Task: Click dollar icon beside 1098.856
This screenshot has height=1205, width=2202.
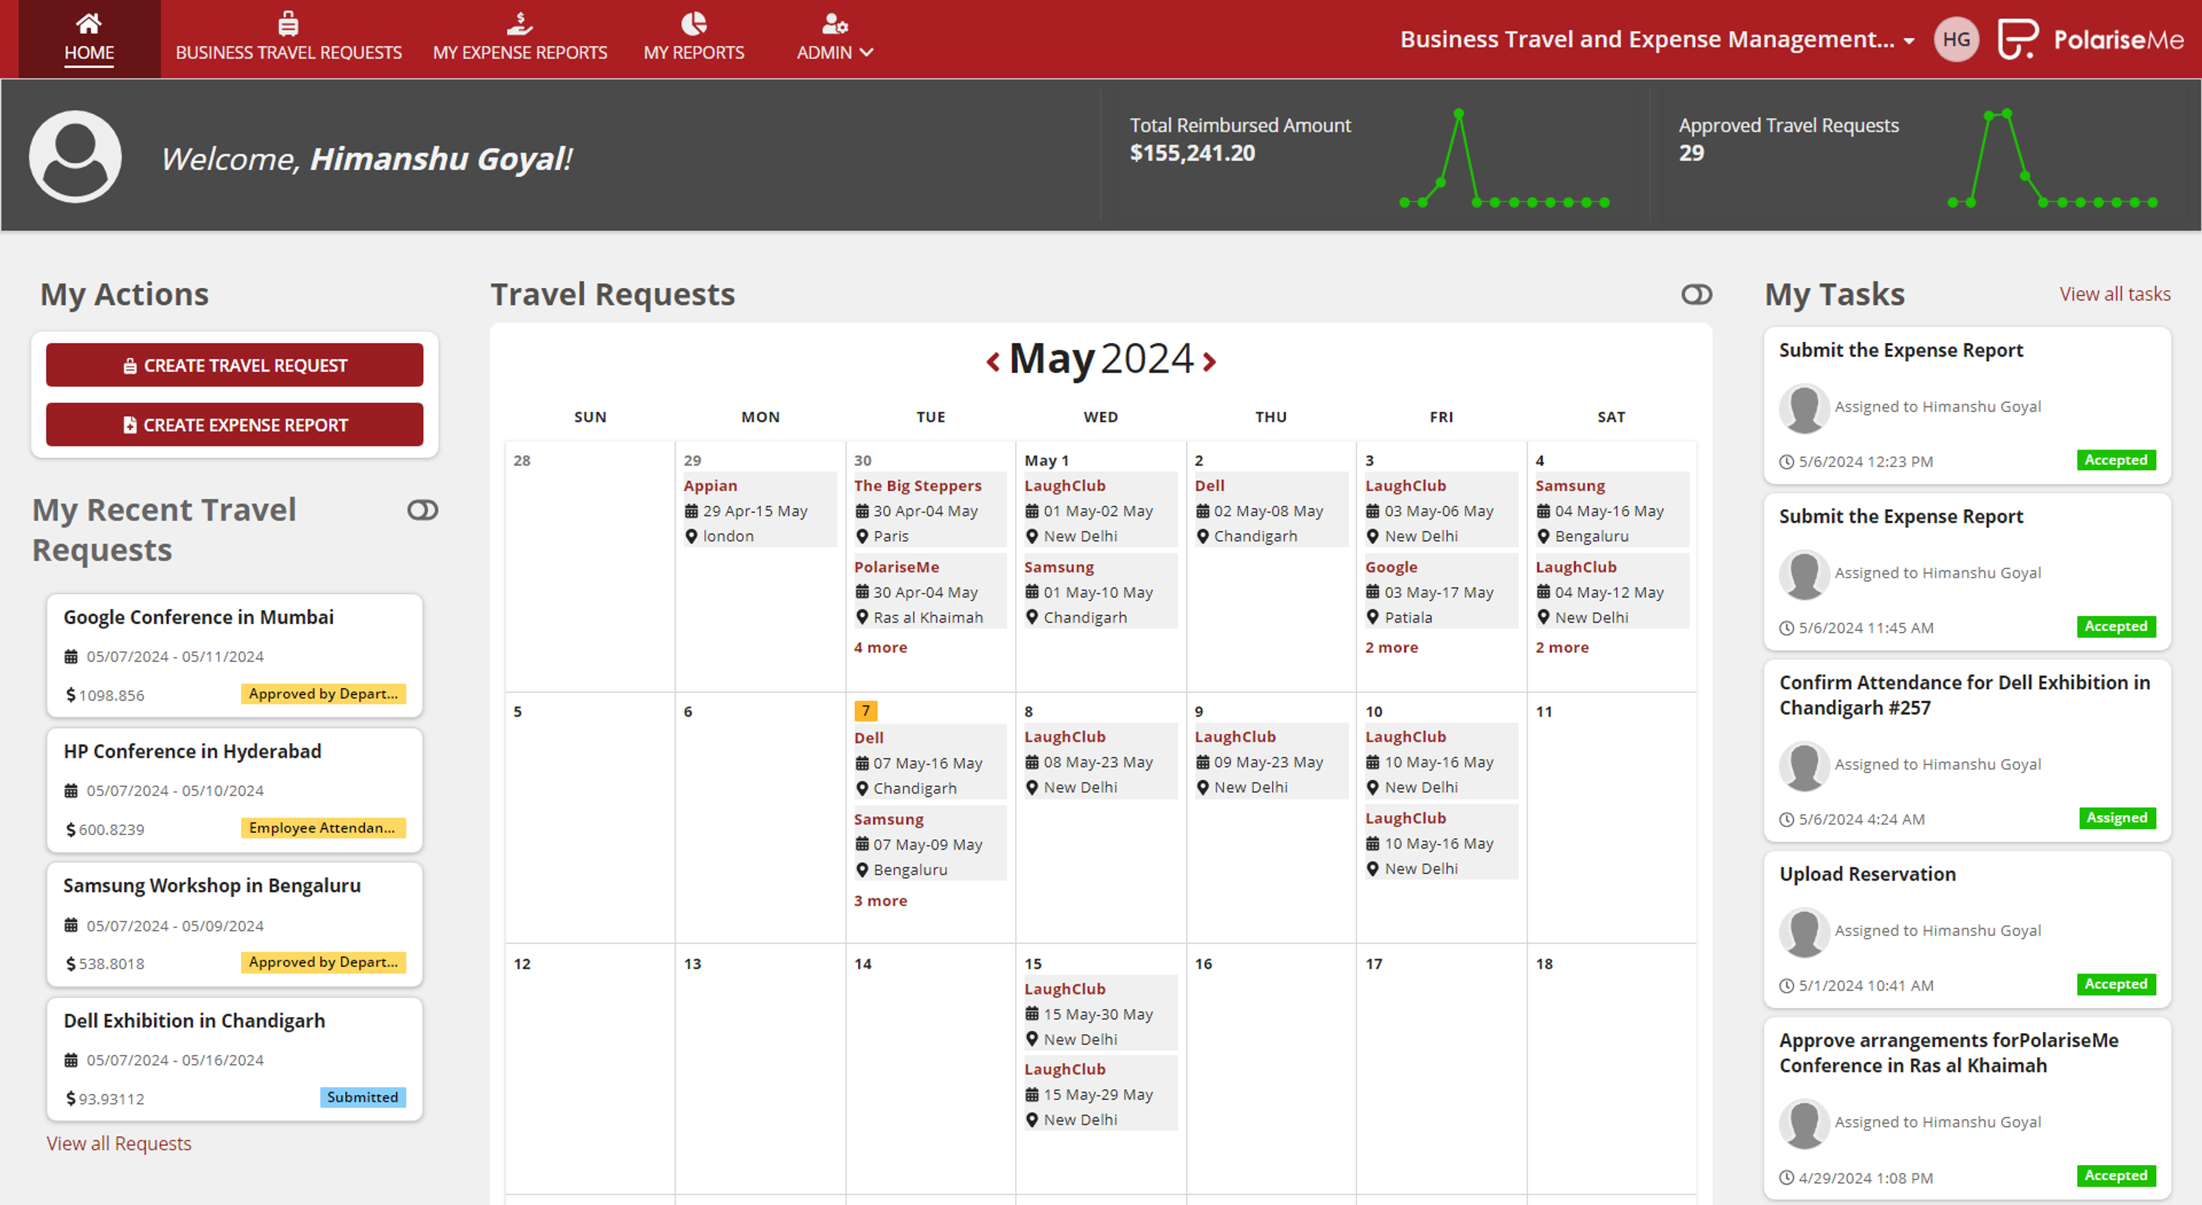Action: (x=70, y=695)
